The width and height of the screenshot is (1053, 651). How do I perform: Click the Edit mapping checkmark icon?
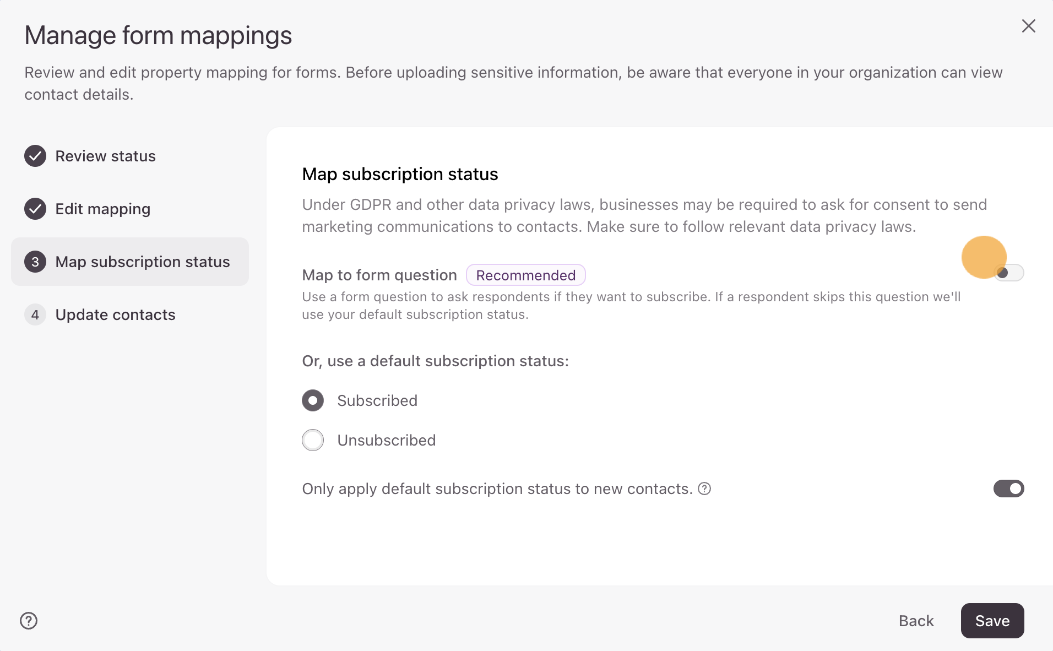pos(35,209)
